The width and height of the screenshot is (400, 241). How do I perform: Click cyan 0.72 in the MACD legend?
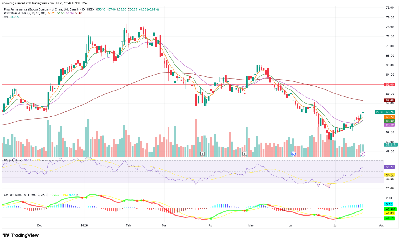point(72,195)
